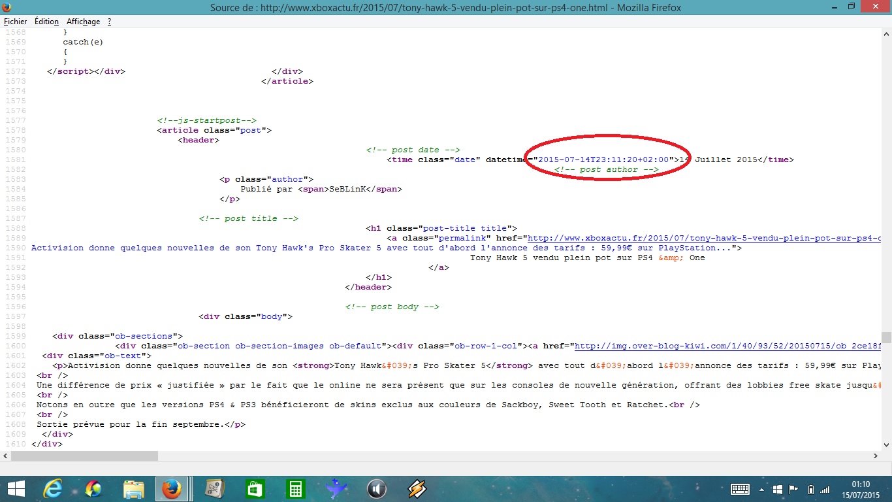This screenshot has width=892, height=502.
Task: Open the Fichier menu
Action: [x=15, y=22]
